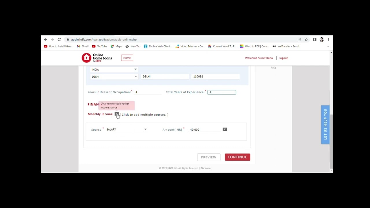This screenshot has height=208, width=370.
Task: Open the INDIA country dropdown
Action: [x=114, y=70]
